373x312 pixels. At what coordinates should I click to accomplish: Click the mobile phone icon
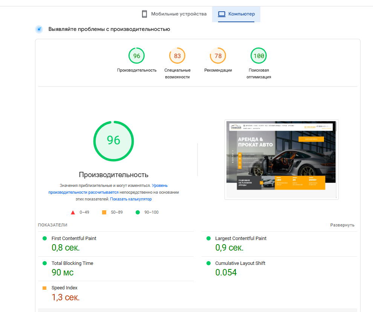click(144, 14)
